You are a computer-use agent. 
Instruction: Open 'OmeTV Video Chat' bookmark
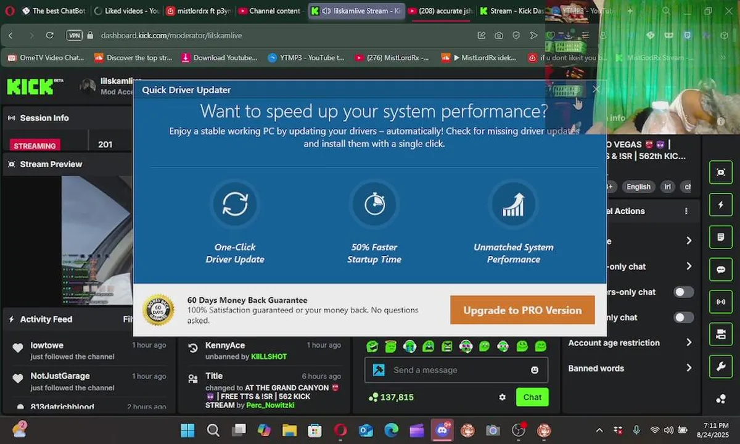coord(46,58)
